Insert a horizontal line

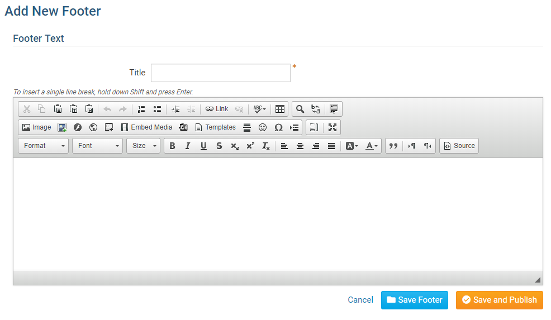click(247, 127)
